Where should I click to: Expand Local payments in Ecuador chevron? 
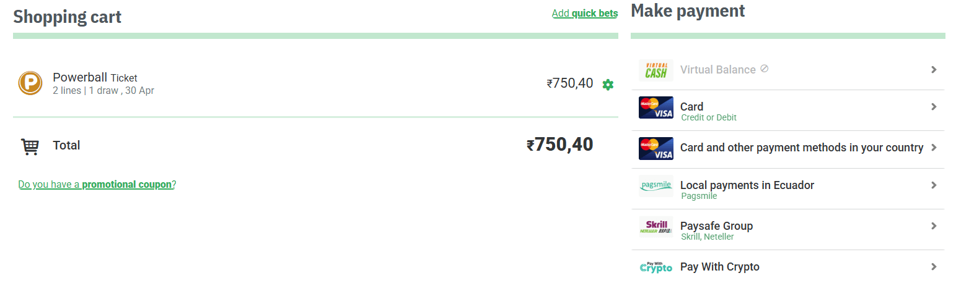pos(934,185)
